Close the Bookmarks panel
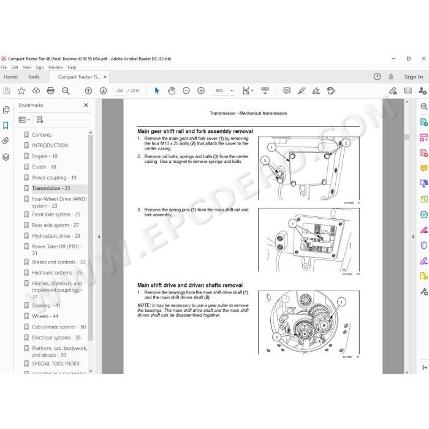 pyautogui.click(x=86, y=105)
